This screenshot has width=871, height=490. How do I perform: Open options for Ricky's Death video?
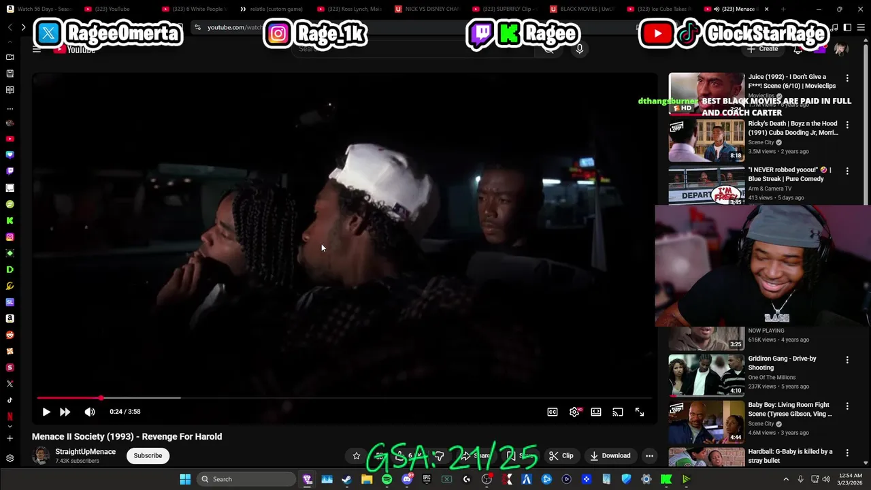click(x=847, y=125)
